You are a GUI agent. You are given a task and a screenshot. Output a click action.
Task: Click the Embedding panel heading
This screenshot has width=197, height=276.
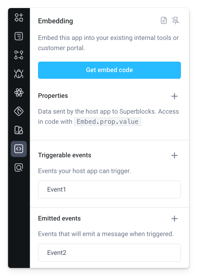point(55,21)
